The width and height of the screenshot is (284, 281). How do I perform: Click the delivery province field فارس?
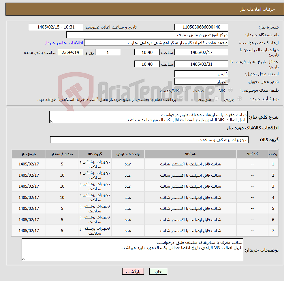pos(201,74)
